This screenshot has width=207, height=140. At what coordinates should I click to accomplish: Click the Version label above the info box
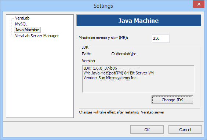88,61
